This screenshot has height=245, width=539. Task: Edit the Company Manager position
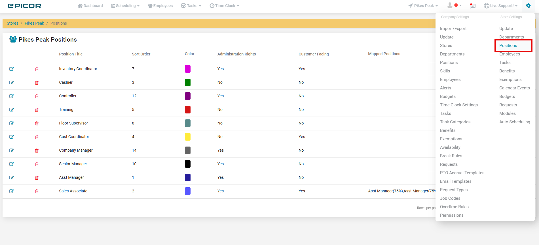[x=12, y=151]
